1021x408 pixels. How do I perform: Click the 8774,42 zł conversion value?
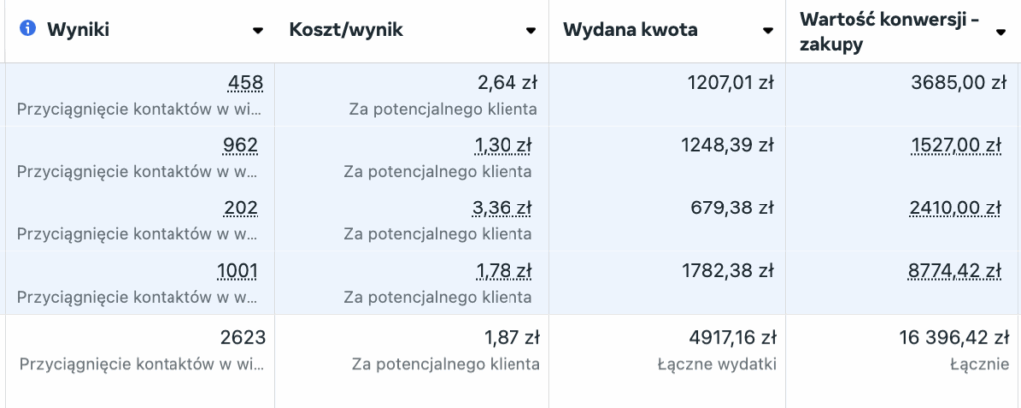tap(954, 270)
